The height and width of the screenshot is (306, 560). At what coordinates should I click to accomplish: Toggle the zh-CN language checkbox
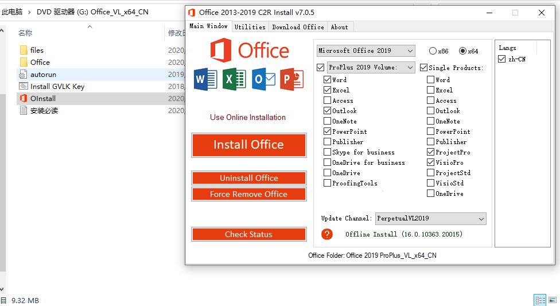tap(502, 59)
